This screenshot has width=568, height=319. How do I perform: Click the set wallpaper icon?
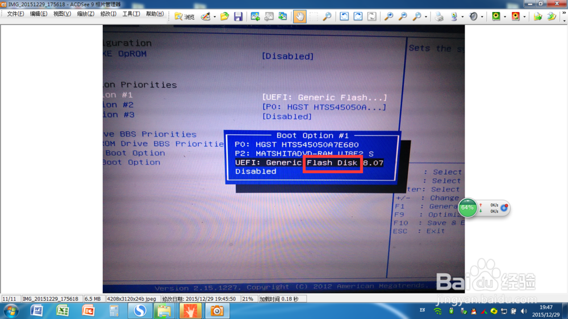click(453, 16)
